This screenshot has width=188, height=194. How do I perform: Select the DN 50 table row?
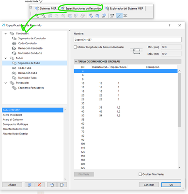[x=125, y=115]
